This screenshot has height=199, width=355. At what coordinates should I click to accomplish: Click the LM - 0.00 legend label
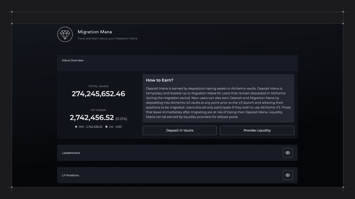(x=115, y=127)
